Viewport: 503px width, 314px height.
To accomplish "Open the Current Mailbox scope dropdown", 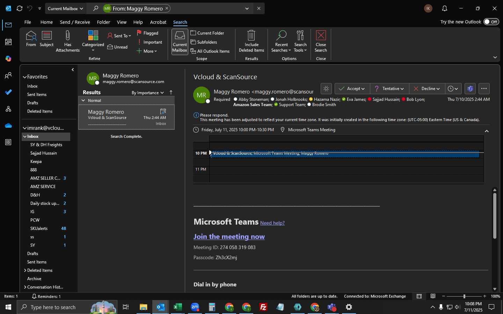I will coord(66,8).
